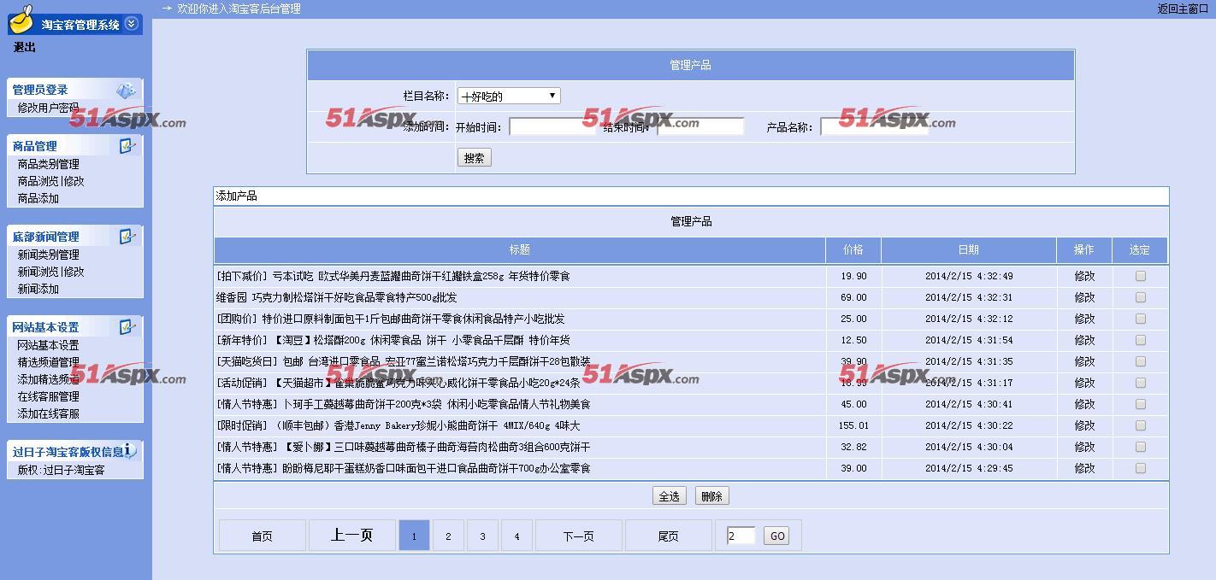Check the box for the 45.00 product row

pos(1140,404)
